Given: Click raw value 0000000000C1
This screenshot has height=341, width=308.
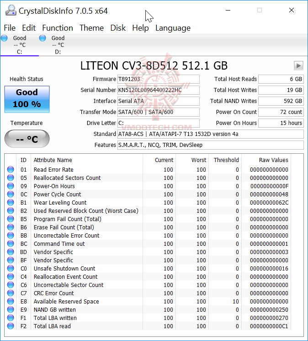Looking at the screenshot, I should coord(269,326).
